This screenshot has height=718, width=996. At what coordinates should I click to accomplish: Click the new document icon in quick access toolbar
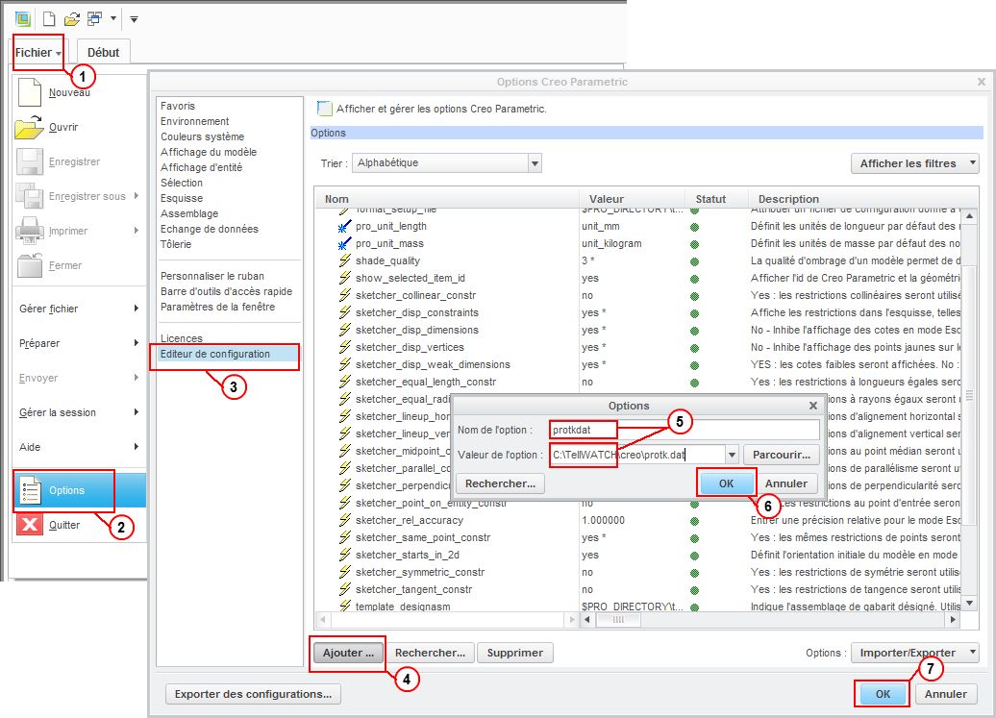(x=49, y=19)
